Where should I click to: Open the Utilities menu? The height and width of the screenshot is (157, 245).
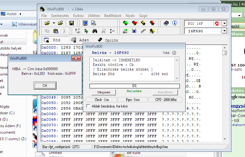(94, 16)
